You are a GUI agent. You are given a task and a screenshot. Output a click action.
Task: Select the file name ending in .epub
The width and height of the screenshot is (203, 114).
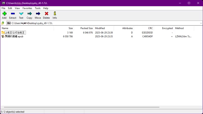click(14, 36)
